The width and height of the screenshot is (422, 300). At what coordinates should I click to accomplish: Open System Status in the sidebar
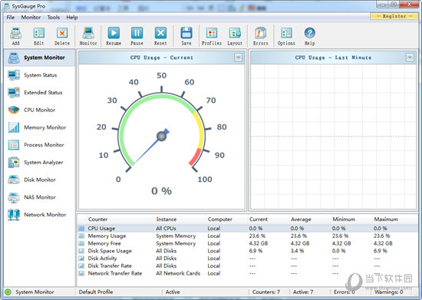[x=40, y=75]
